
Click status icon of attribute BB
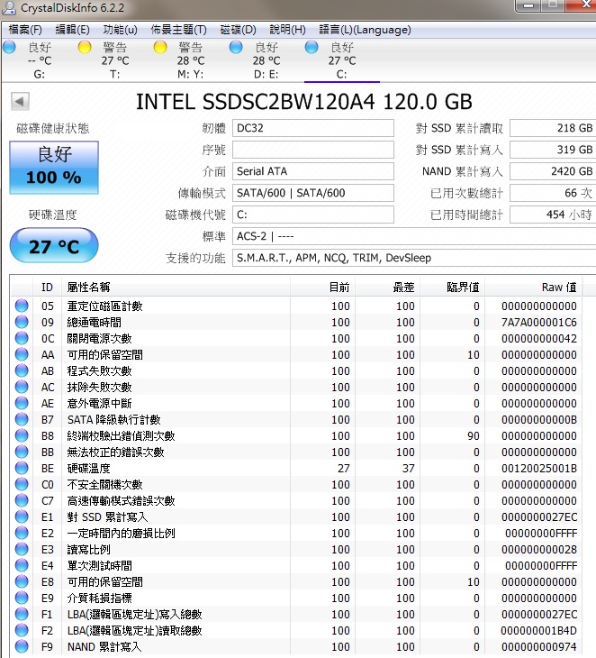(x=22, y=452)
